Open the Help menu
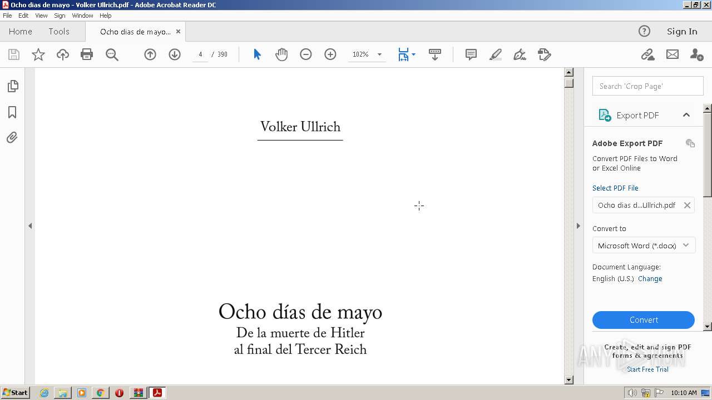712x400 pixels. [x=106, y=16]
